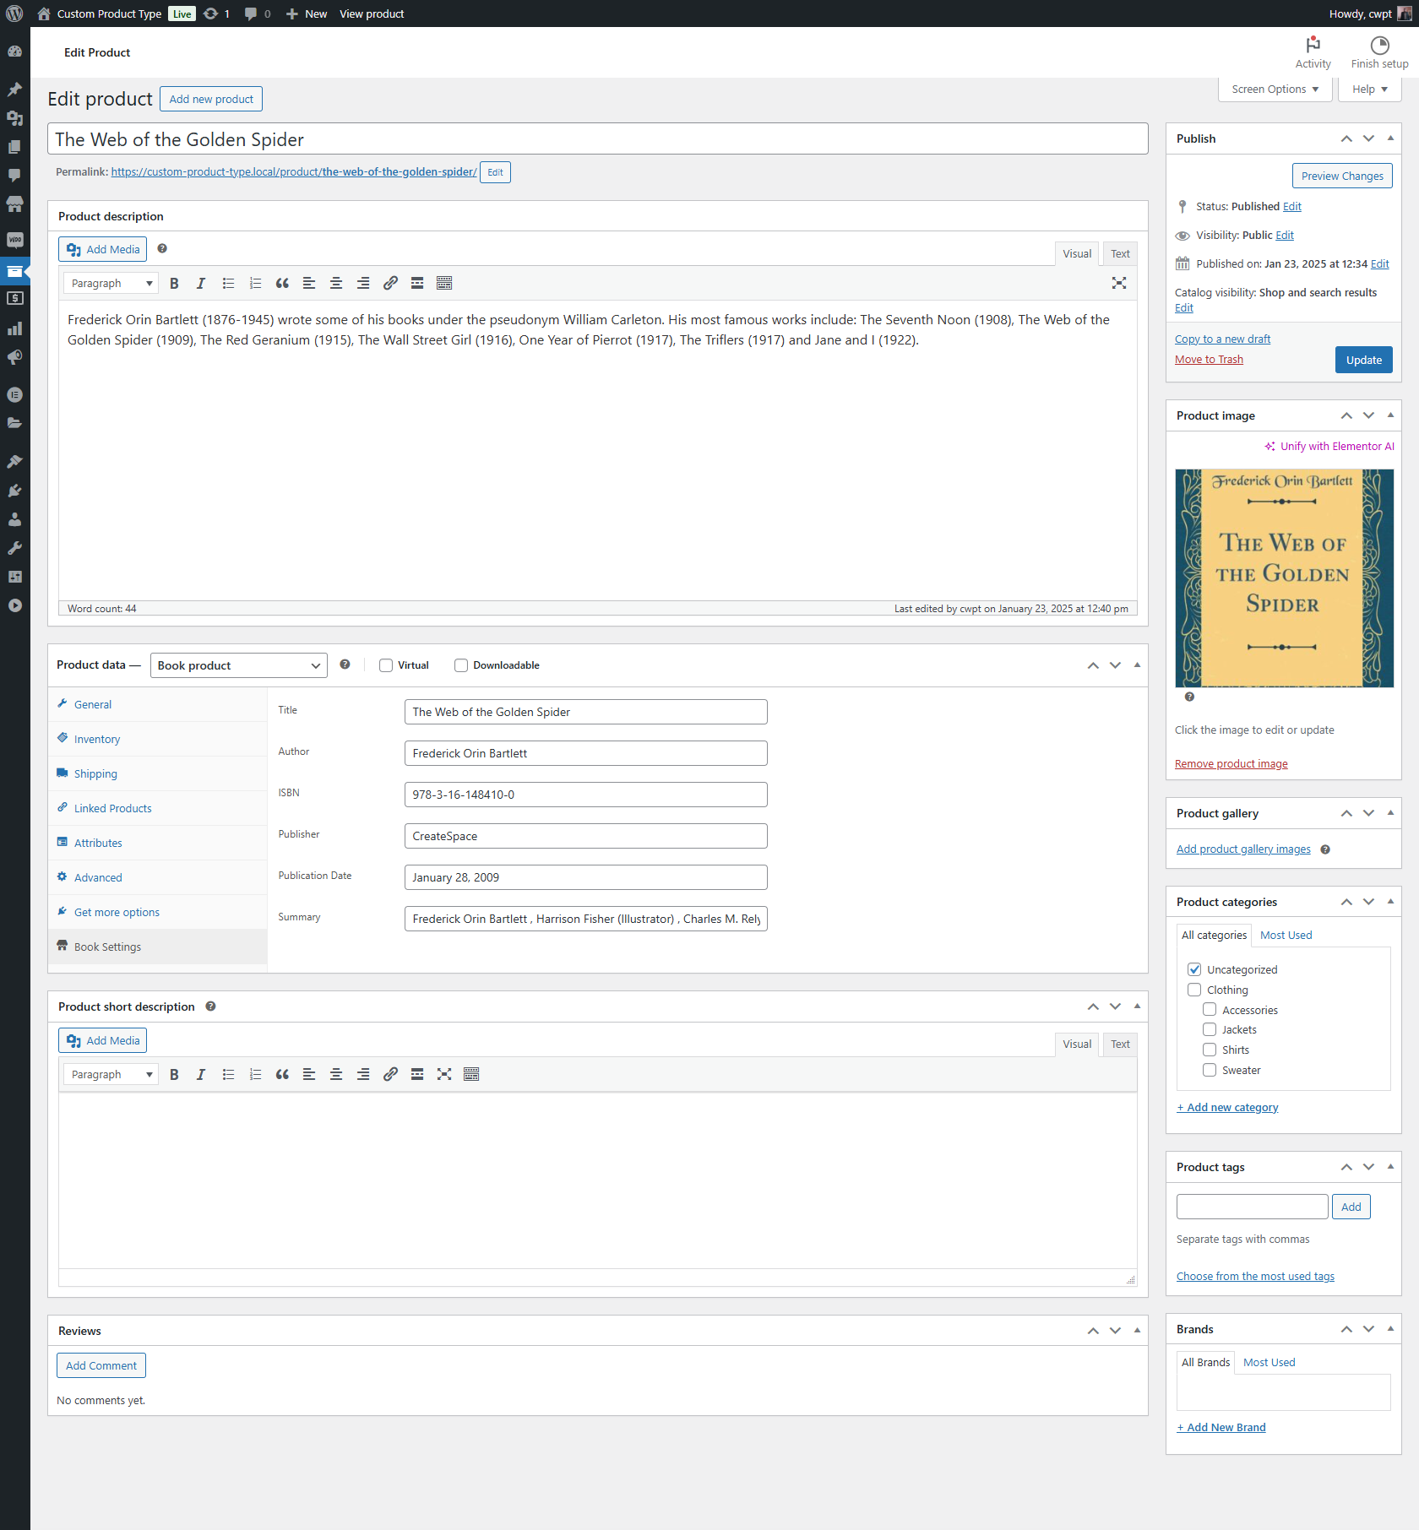
Task: Click Add new product
Action: click(211, 100)
